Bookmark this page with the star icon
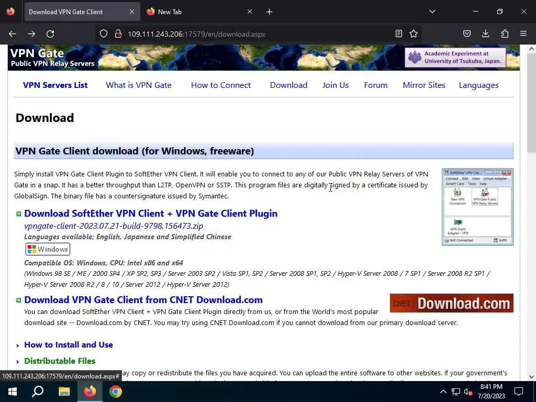The width and height of the screenshot is (536, 402). click(x=414, y=34)
